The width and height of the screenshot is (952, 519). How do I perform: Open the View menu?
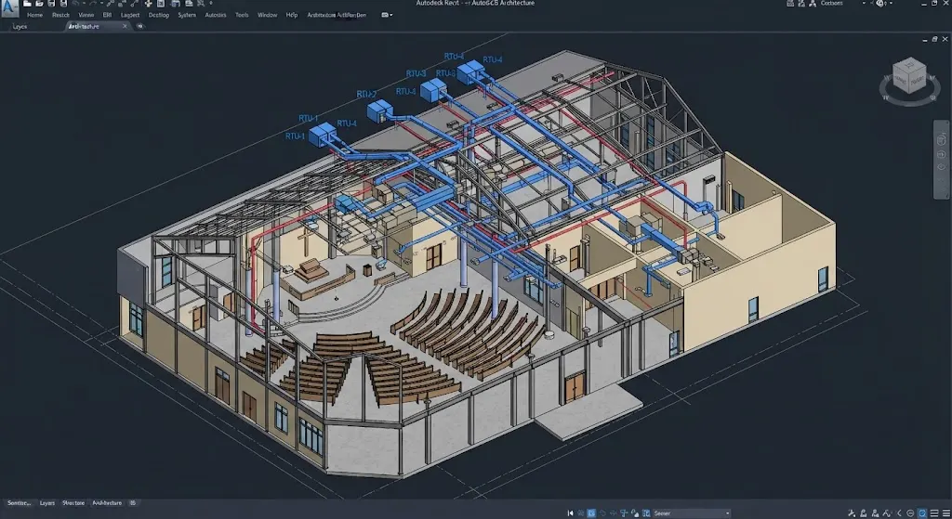tap(86, 15)
